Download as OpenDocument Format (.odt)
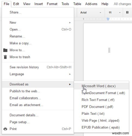 102,93
